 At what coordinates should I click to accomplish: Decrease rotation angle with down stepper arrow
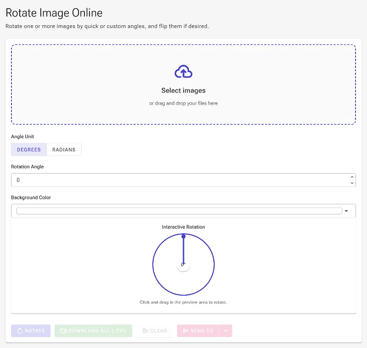[x=352, y=183]
